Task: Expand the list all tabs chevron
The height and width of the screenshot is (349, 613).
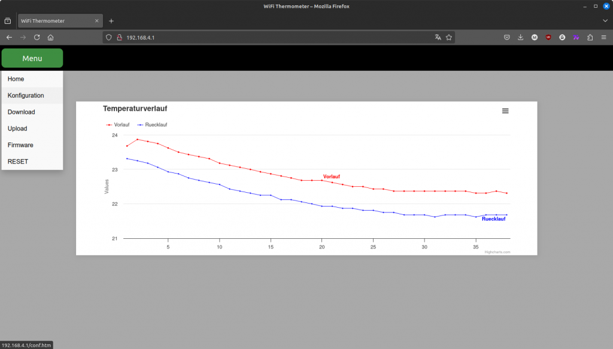Action: 605,20
